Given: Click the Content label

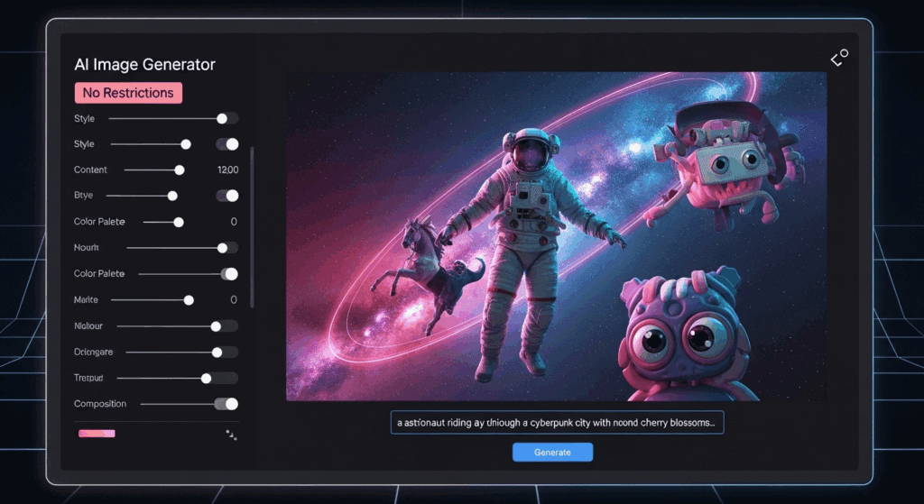Looking at the screenshot, I should [90, 170].
